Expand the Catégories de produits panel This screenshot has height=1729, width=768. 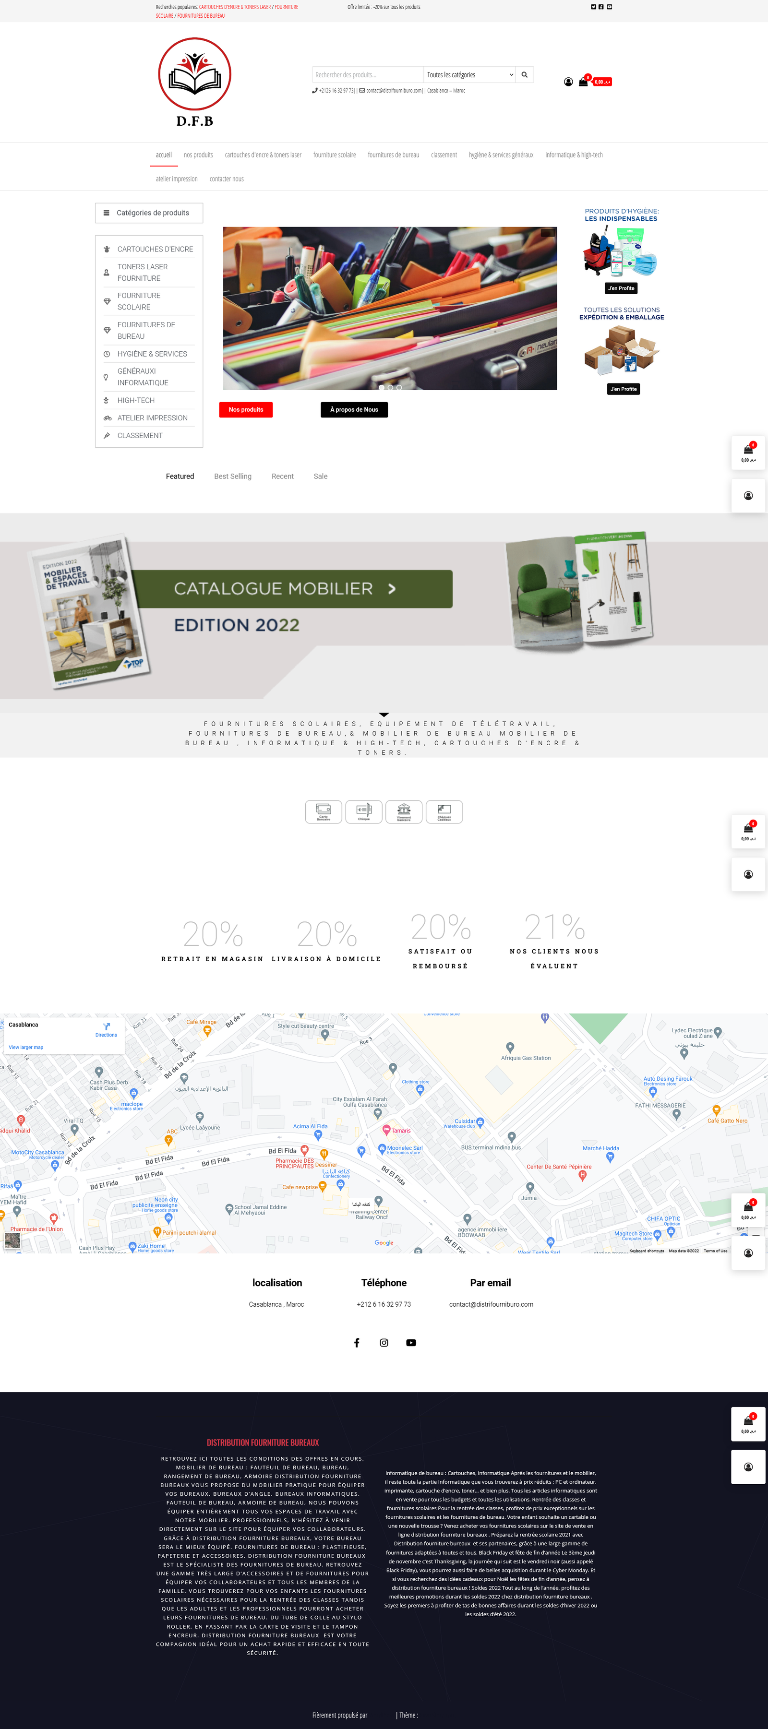click(x=148, y=213)
